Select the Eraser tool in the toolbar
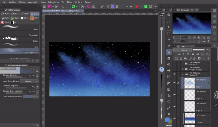Viewport: 218px width, 127px height. pyautogui.click(x=169, y=58)
